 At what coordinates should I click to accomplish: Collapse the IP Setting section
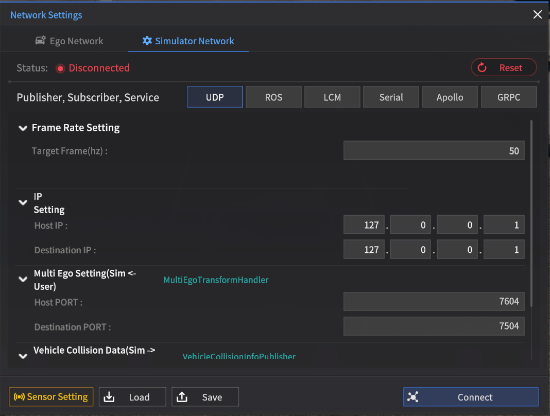pyautogui.click(x=23, y=203)
